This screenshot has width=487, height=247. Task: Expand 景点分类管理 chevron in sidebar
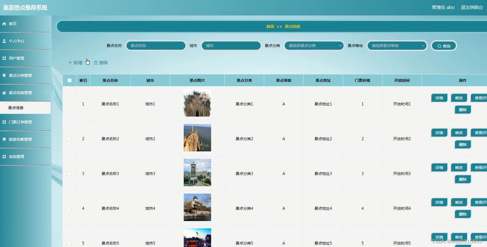click(x=46, y=76)
